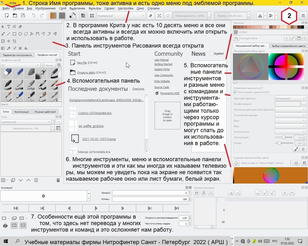Image resolution: width=308 pixels, height=246 pixels.
Task: Toggle preserve alpha checkerboard button
Action: (x=159, y=16)
